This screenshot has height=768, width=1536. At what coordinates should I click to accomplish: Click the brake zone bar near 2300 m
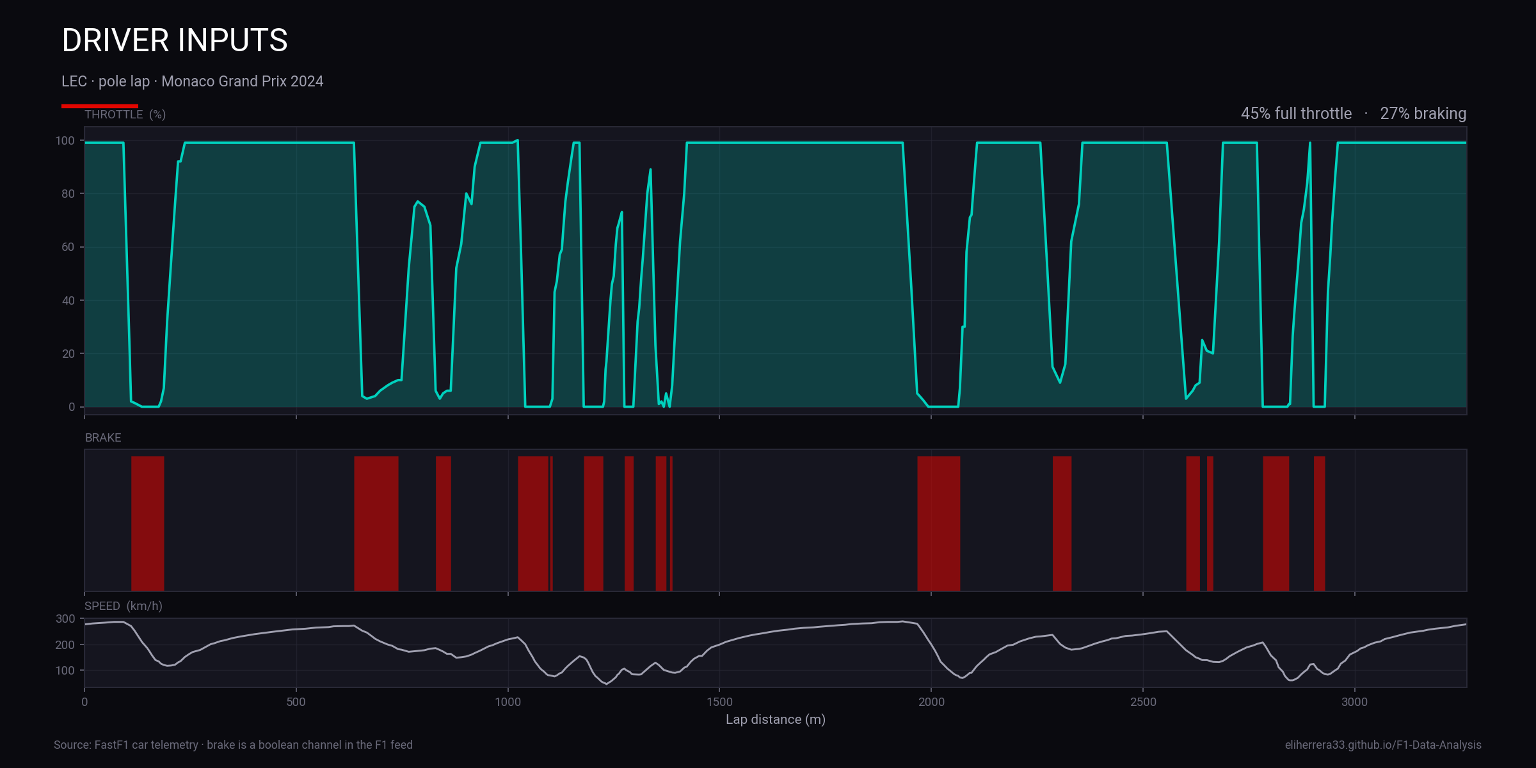(1062, 524)
